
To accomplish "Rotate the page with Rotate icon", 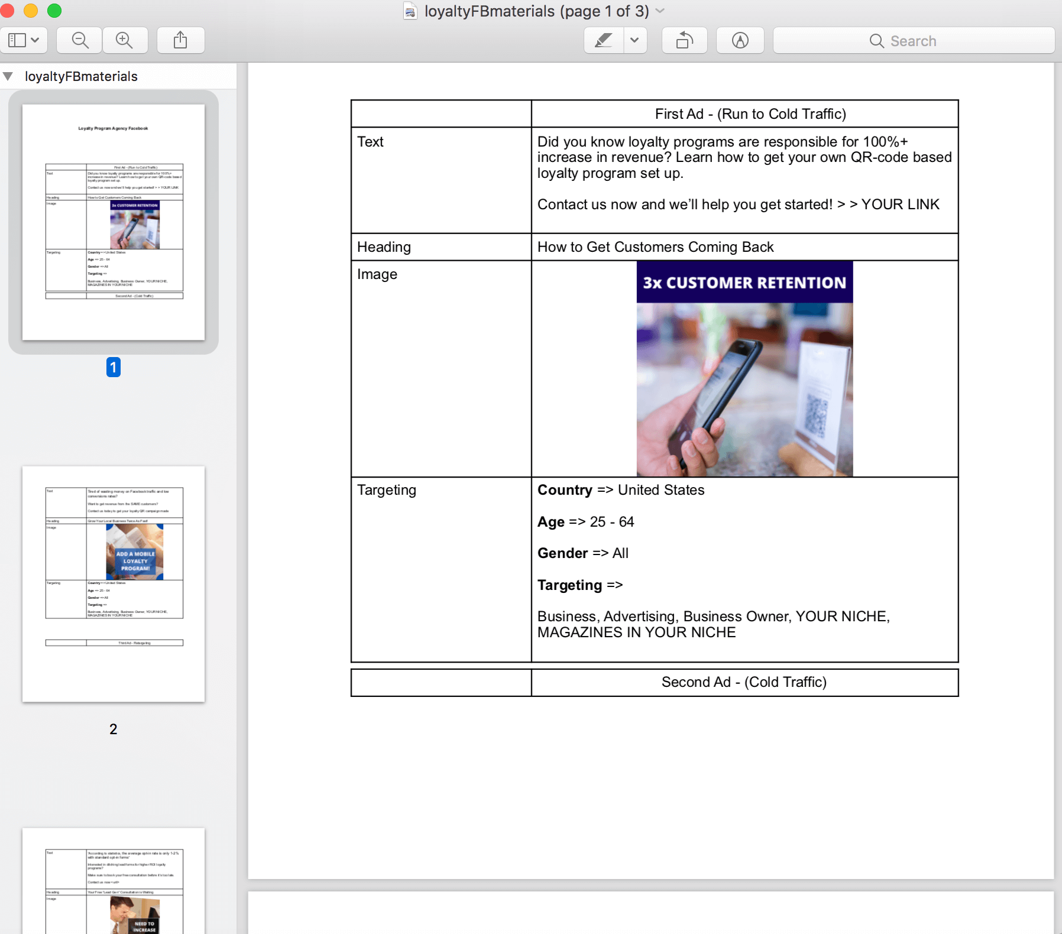I will coord(685,40).
